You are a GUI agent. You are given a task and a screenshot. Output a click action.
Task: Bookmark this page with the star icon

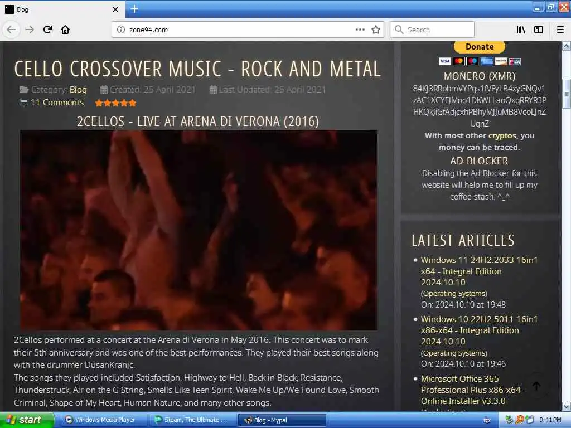tap(376, 30)
